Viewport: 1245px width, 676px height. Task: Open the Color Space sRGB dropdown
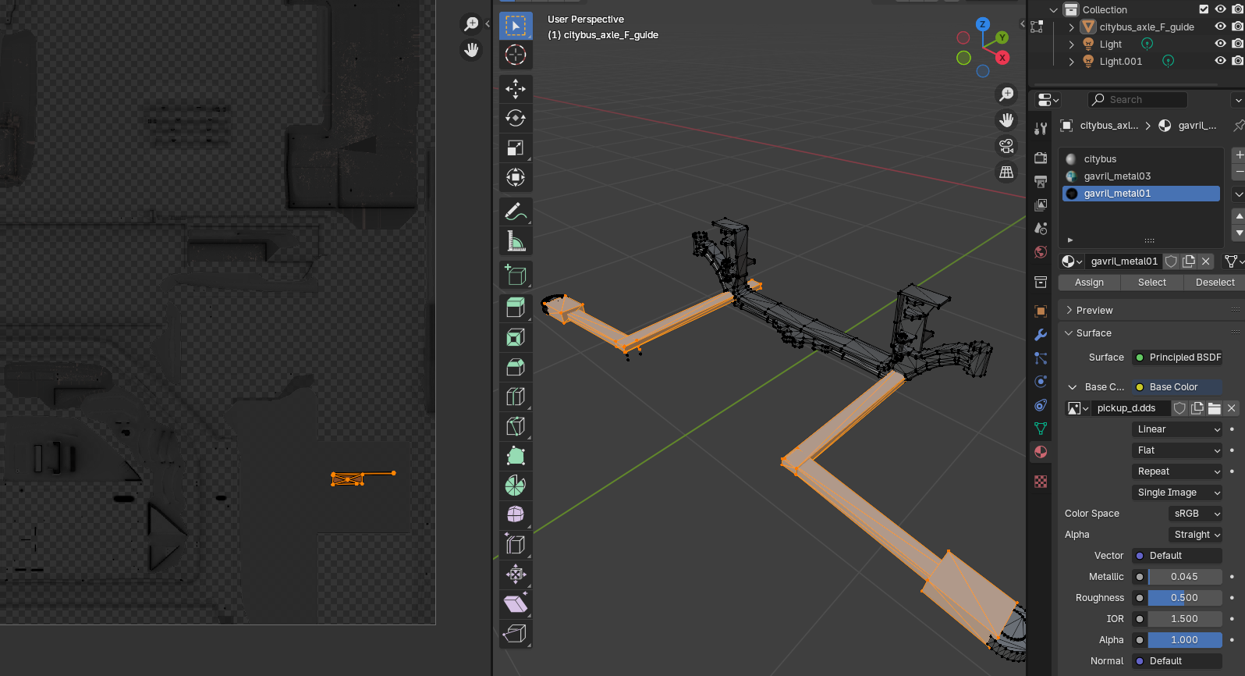tap(1194, 514)
